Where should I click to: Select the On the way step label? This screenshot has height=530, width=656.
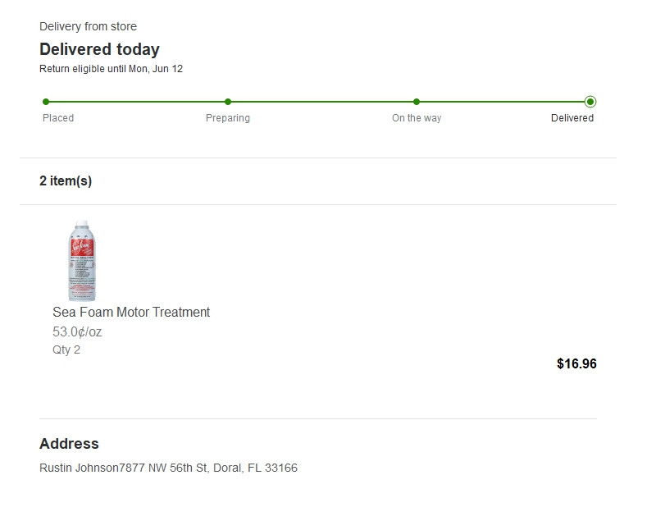[x=417, y=118]
